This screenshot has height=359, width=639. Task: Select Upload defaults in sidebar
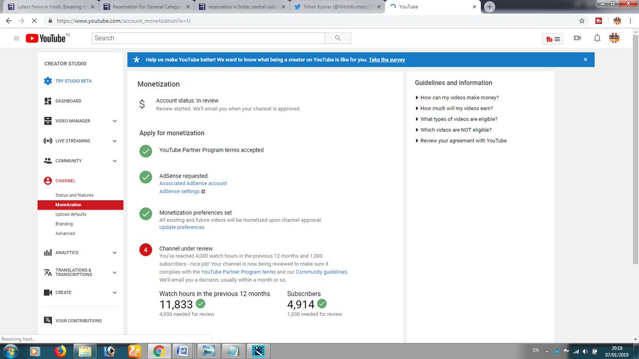(71, 214)
